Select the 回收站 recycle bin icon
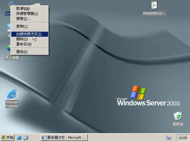The image size is (190, 142). [x=178, y=116]
